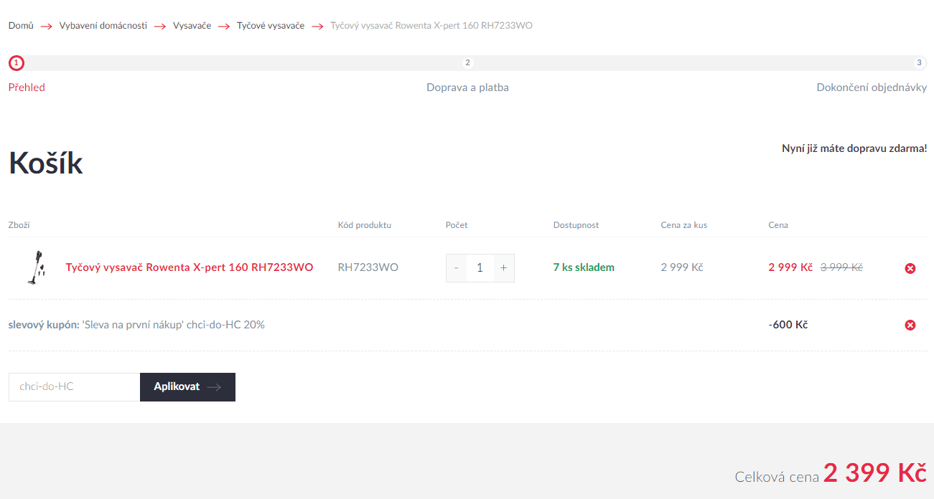934x499 pixels.
Task: Remove the Rowenta vacuum from the cart
Action: (910, 268)
